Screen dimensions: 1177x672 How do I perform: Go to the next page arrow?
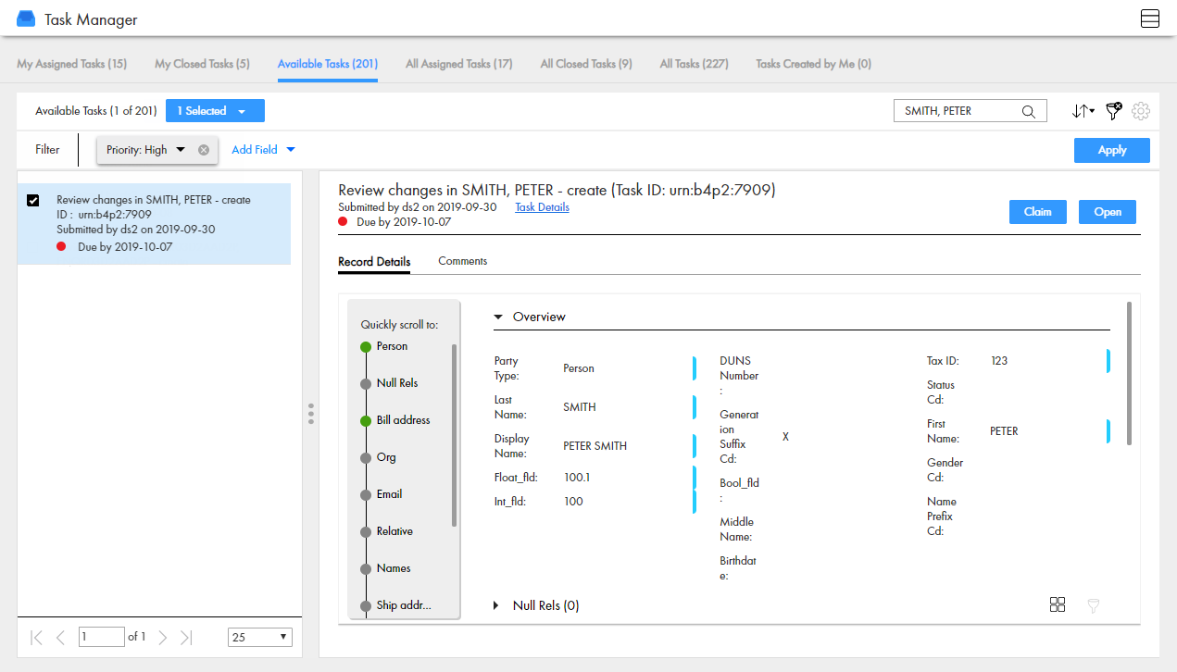coord(163,637)
